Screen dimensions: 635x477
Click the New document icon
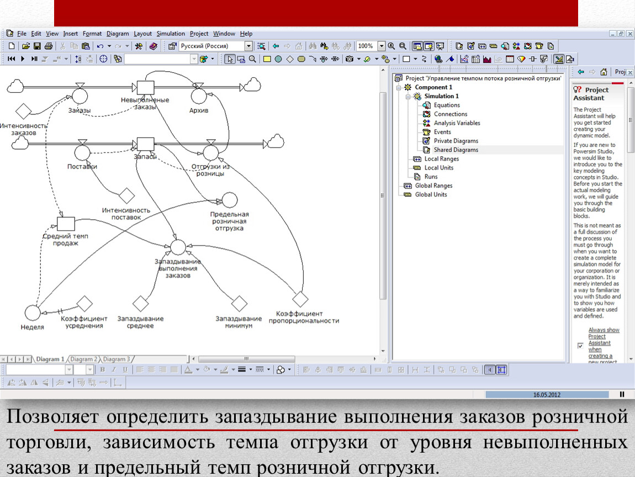pyautogui.click(x=12, y=46)
